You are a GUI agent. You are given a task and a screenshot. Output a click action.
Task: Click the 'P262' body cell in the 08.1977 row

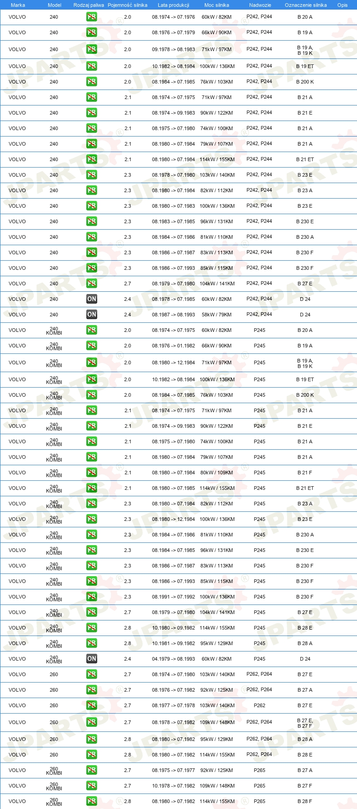[x=259, y=705]
